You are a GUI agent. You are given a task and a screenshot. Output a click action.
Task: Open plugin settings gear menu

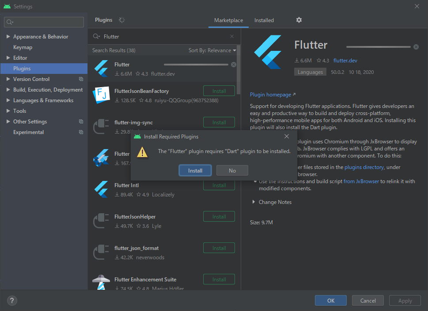pos(299,20)
